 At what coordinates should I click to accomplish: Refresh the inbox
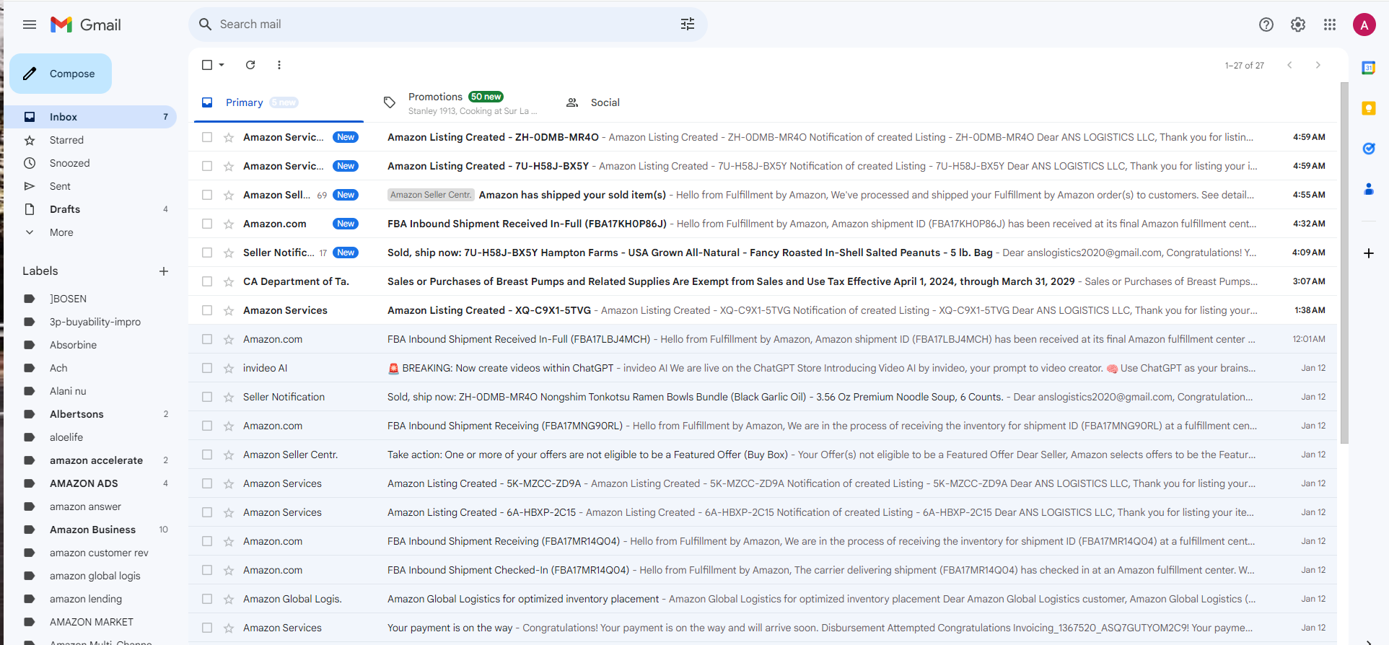tap(250, 65)
